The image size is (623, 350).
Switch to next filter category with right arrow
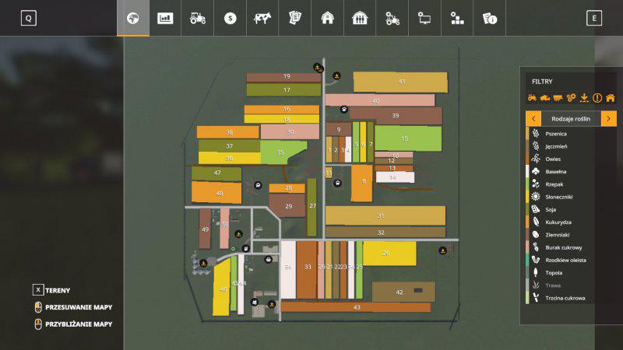pyautogui.click(x=608, y=118)
